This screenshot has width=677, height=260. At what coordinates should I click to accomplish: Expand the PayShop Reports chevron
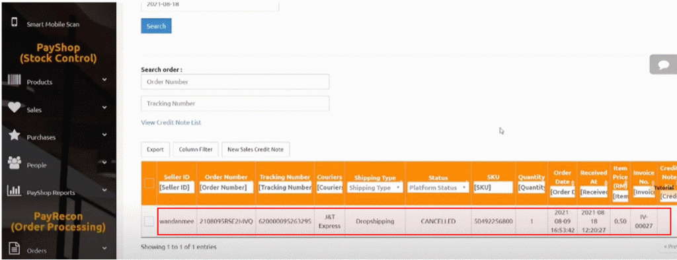click(104, 190)
